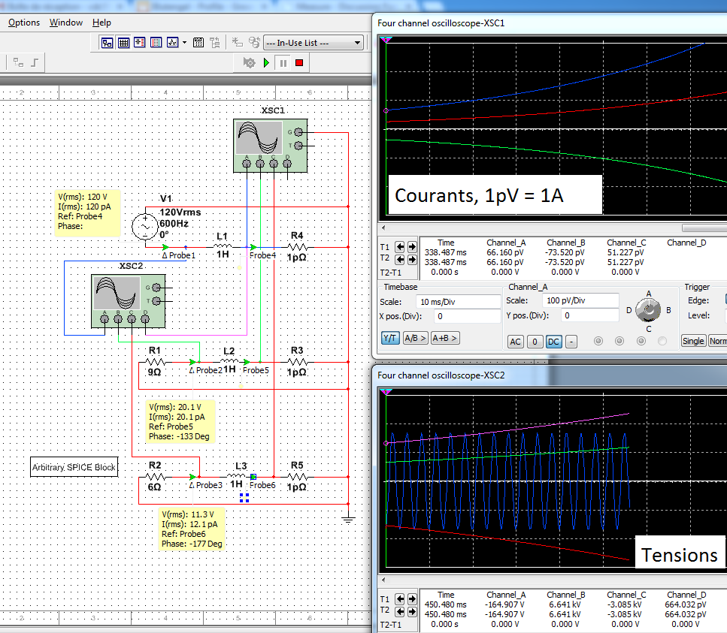Start the simulation with the green Run button
This screenshot has width=727, height=633.
pyautogui.click(x=266, y=63)
